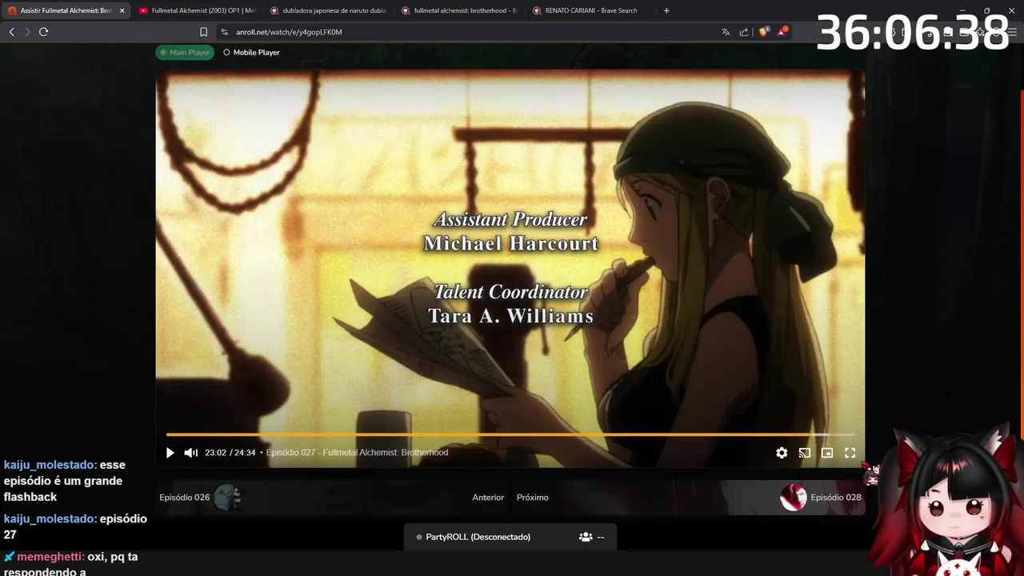Go to Anterior episode
Image resolution: width=1024 pixels, height=576 pixels.
coord(488,498)
